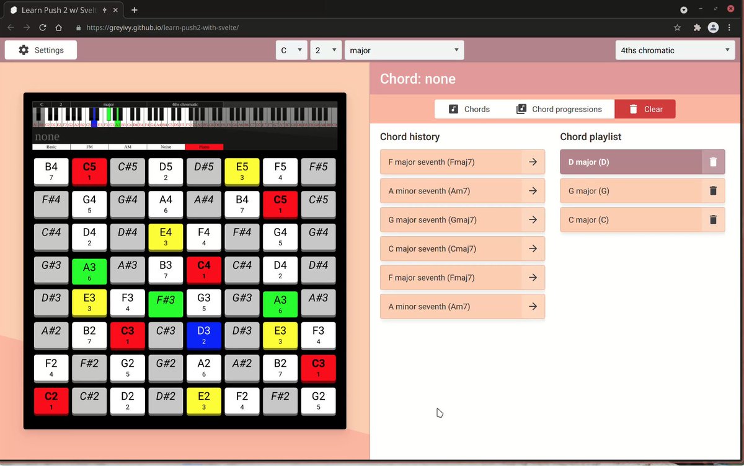Delete C major (C) from playlist

click(x=713, y=219)
